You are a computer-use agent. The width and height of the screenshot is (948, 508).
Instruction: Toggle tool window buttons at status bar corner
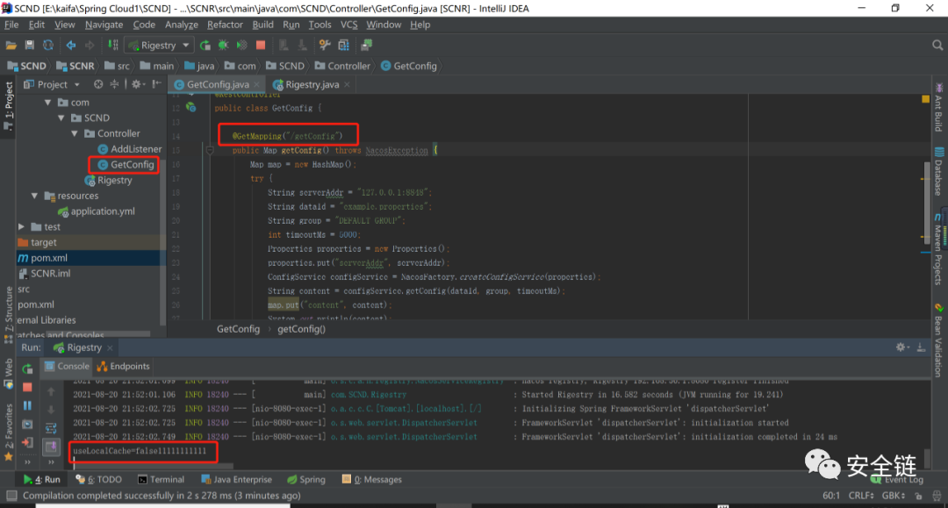pos(11,496)
